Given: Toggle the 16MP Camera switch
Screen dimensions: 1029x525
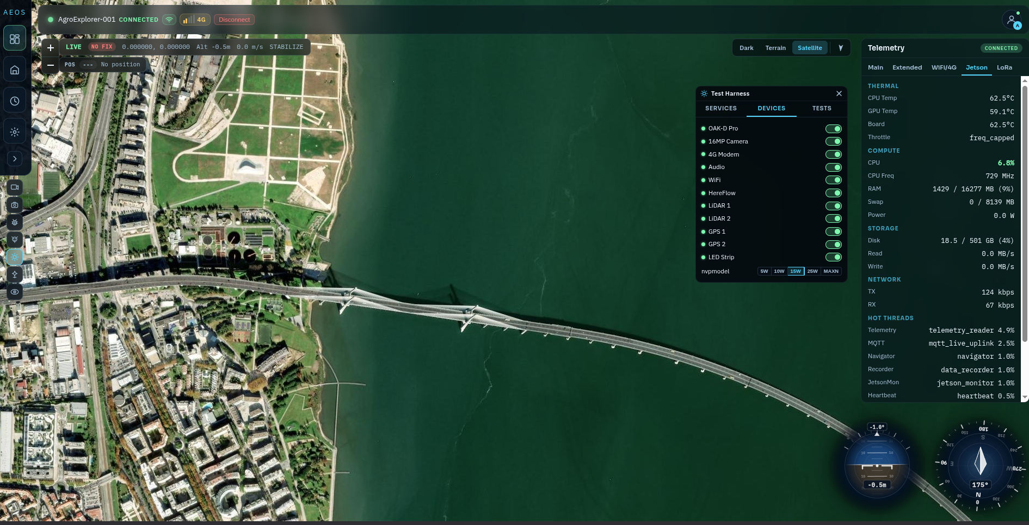Looking at the screenshot, I should [834, 141].
